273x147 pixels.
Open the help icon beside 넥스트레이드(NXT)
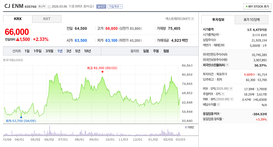193,19
